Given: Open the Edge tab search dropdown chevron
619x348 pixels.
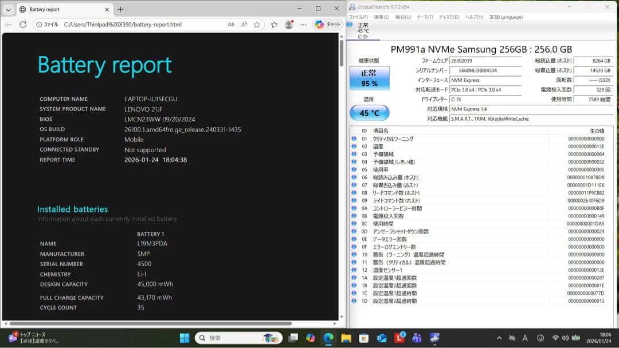Looking at the screenshot, I should pos(8,9).
